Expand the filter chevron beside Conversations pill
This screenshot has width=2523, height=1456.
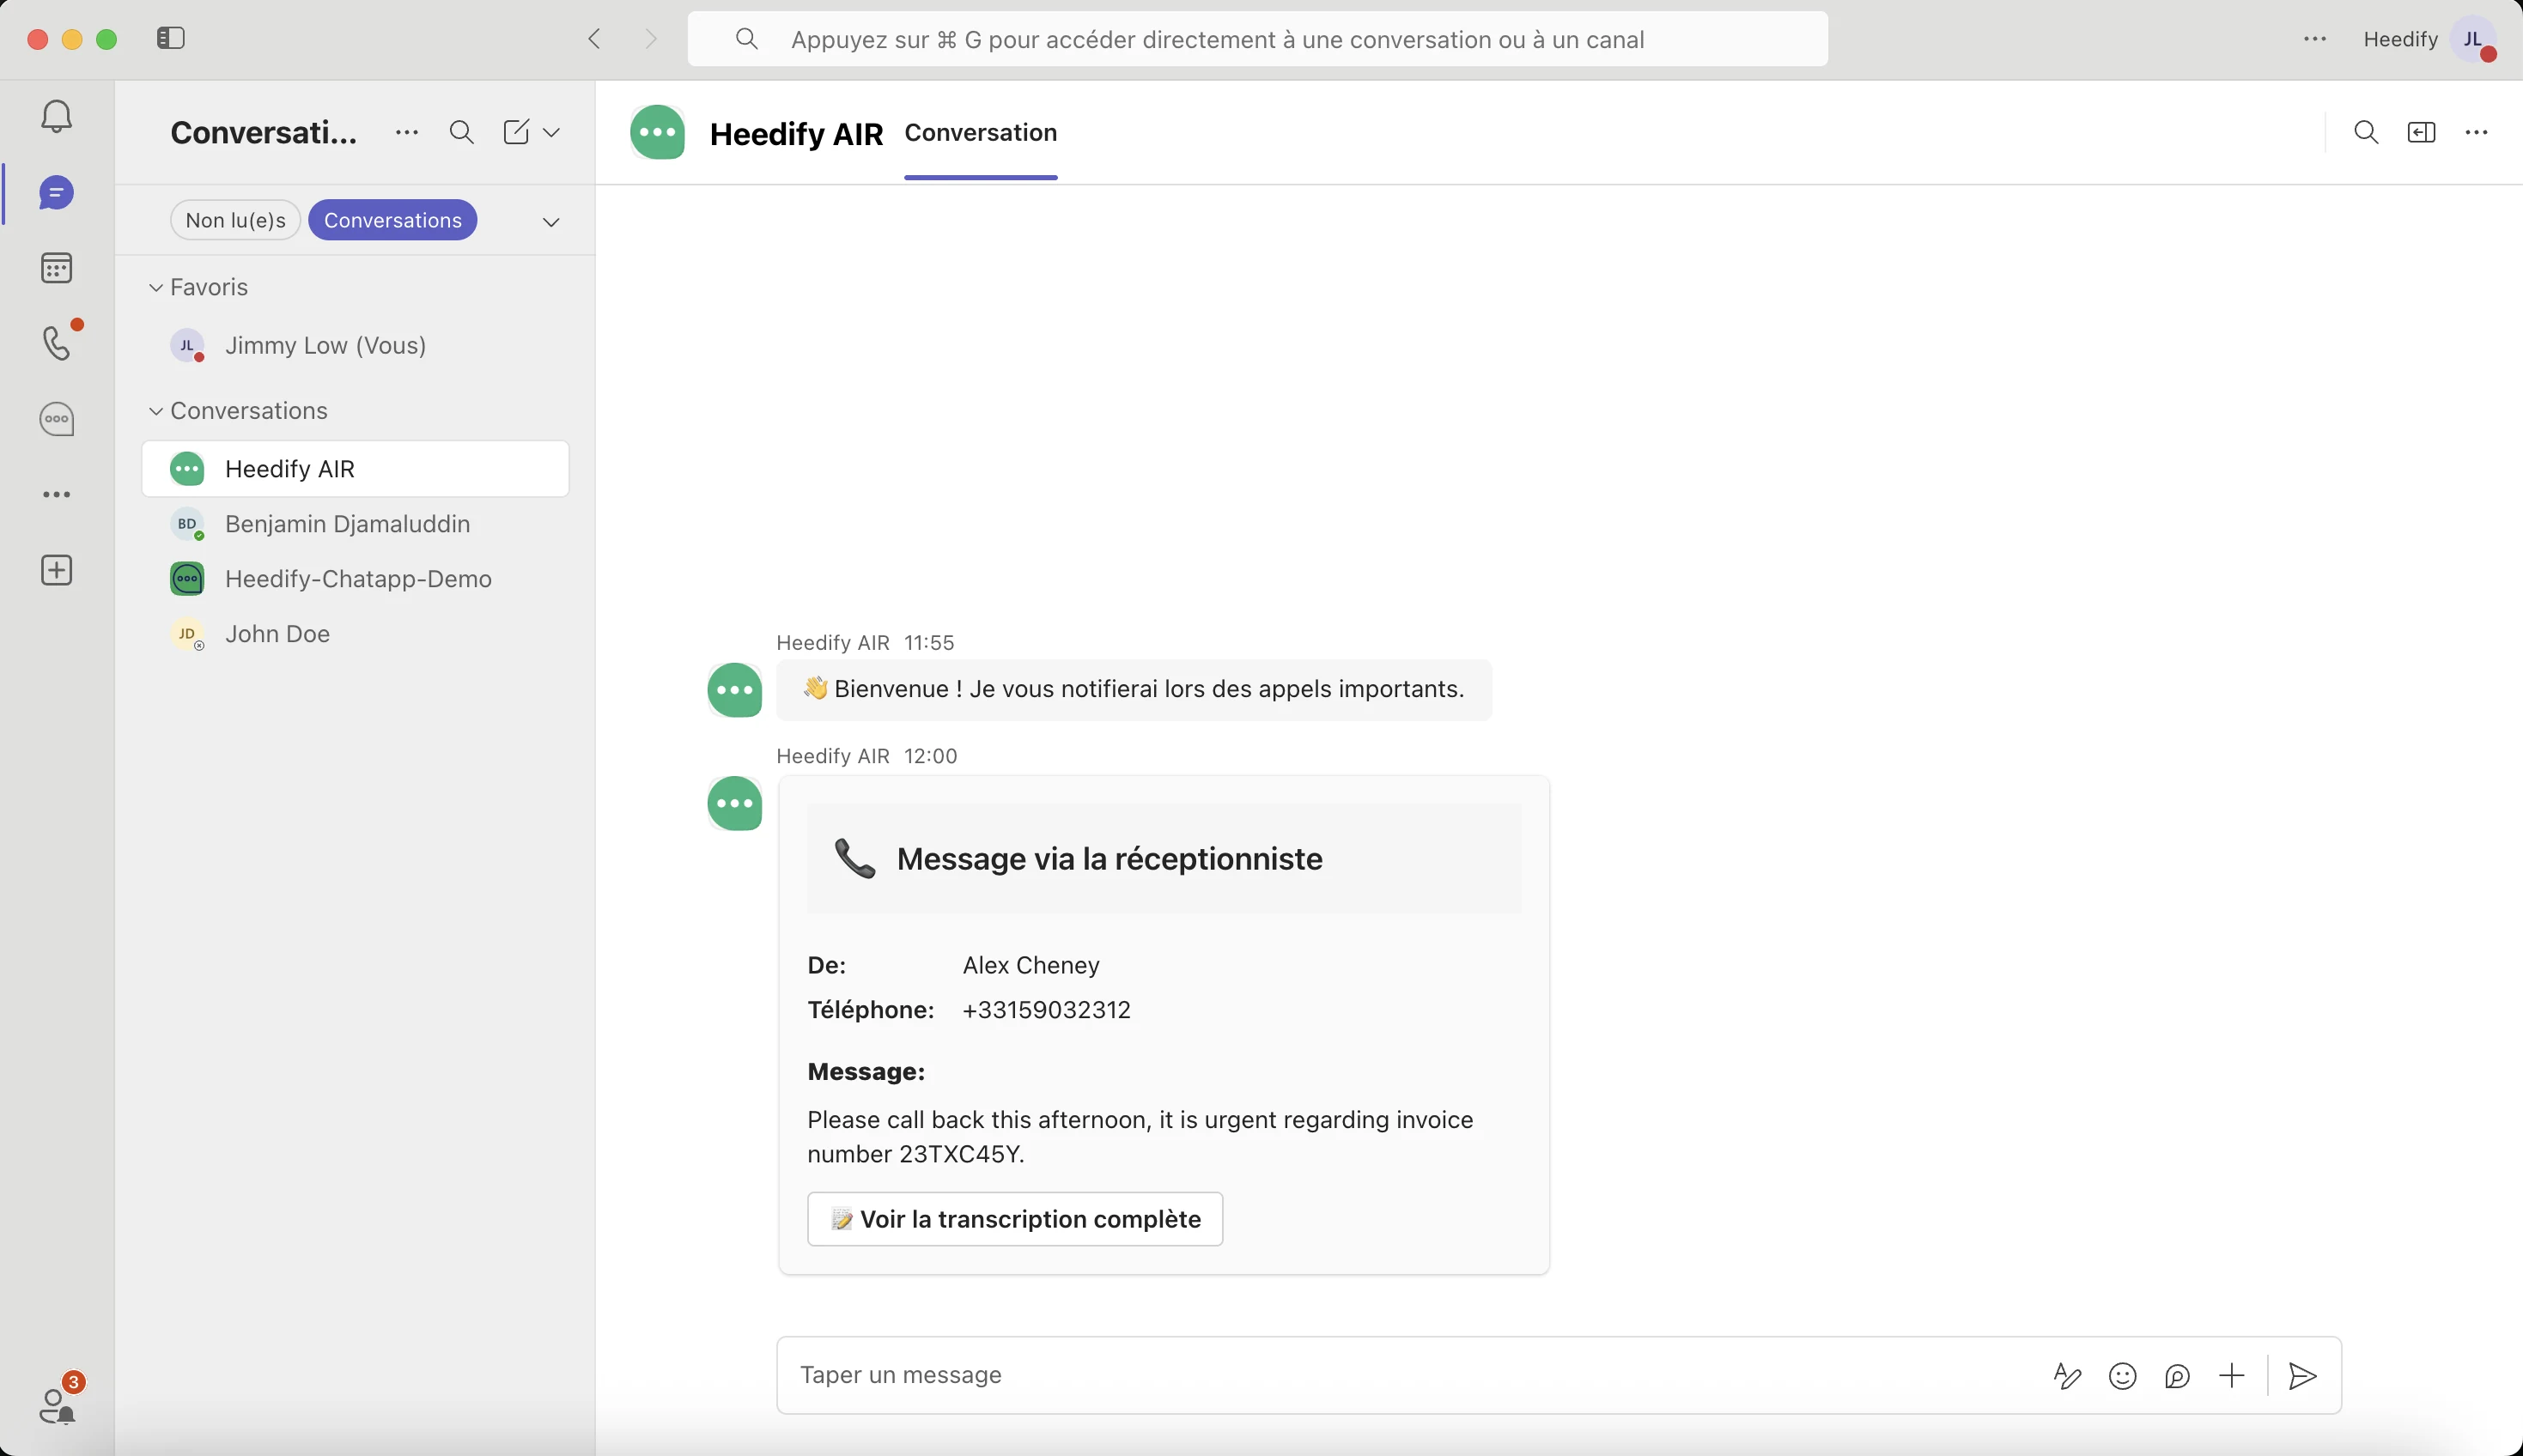pyautogui.click(x=551, y=221)
